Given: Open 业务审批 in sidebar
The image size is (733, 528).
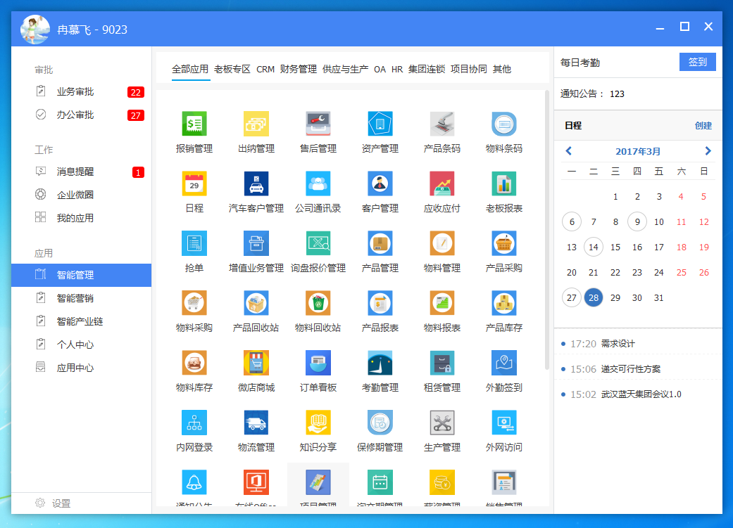Looking at the screenshot, I should coord(82,91).
